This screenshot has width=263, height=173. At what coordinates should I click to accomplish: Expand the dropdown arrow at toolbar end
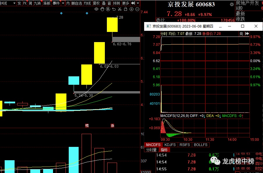[137, 3]
